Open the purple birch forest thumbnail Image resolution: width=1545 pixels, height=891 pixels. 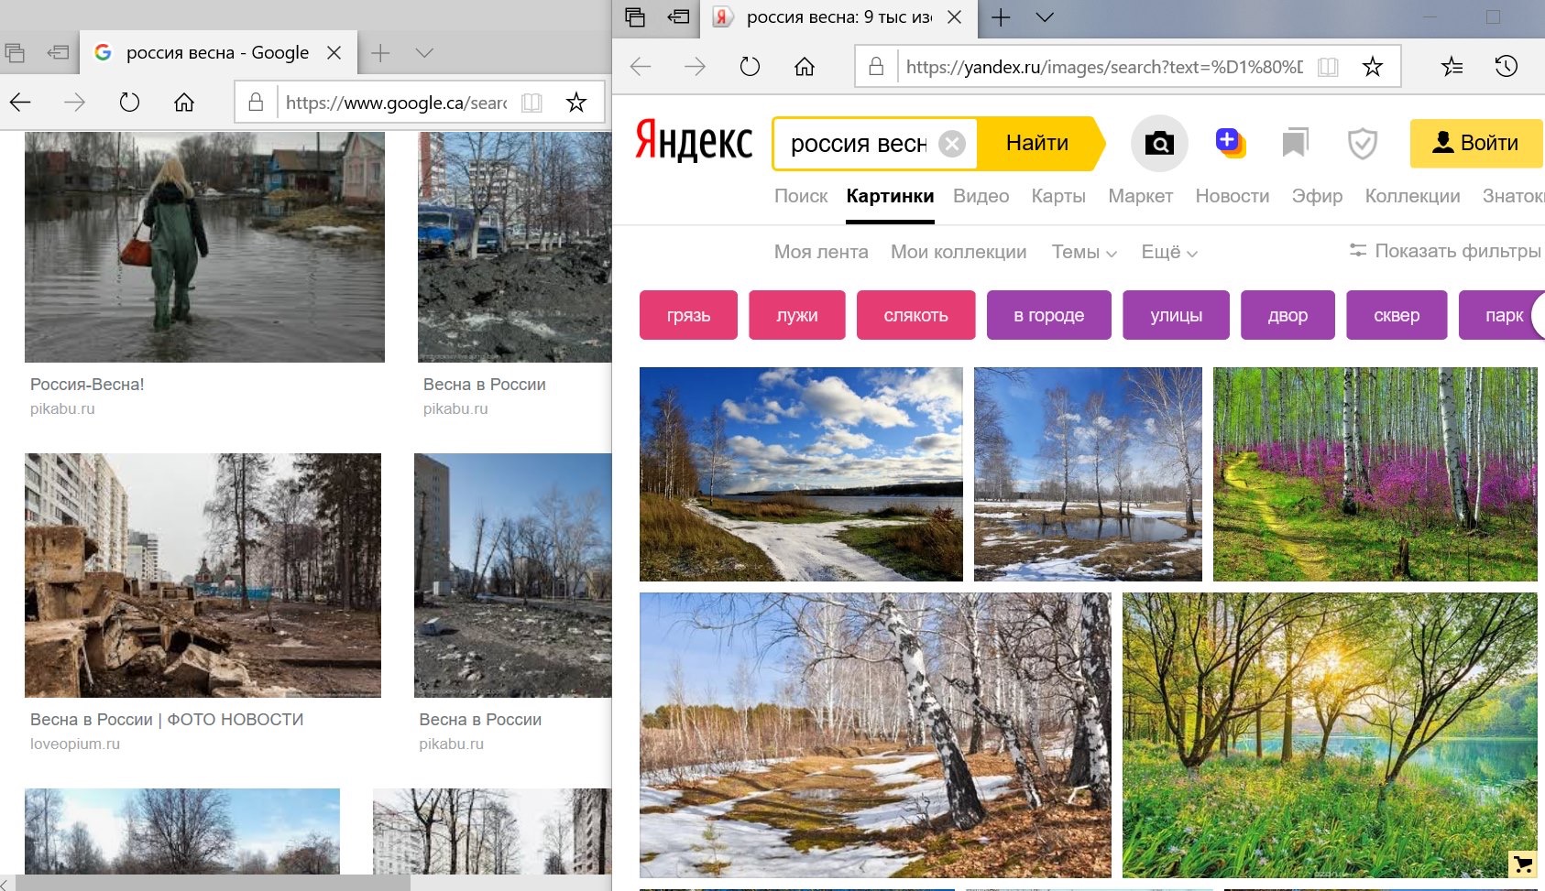pyautogui.click(x=1375, y=474)
